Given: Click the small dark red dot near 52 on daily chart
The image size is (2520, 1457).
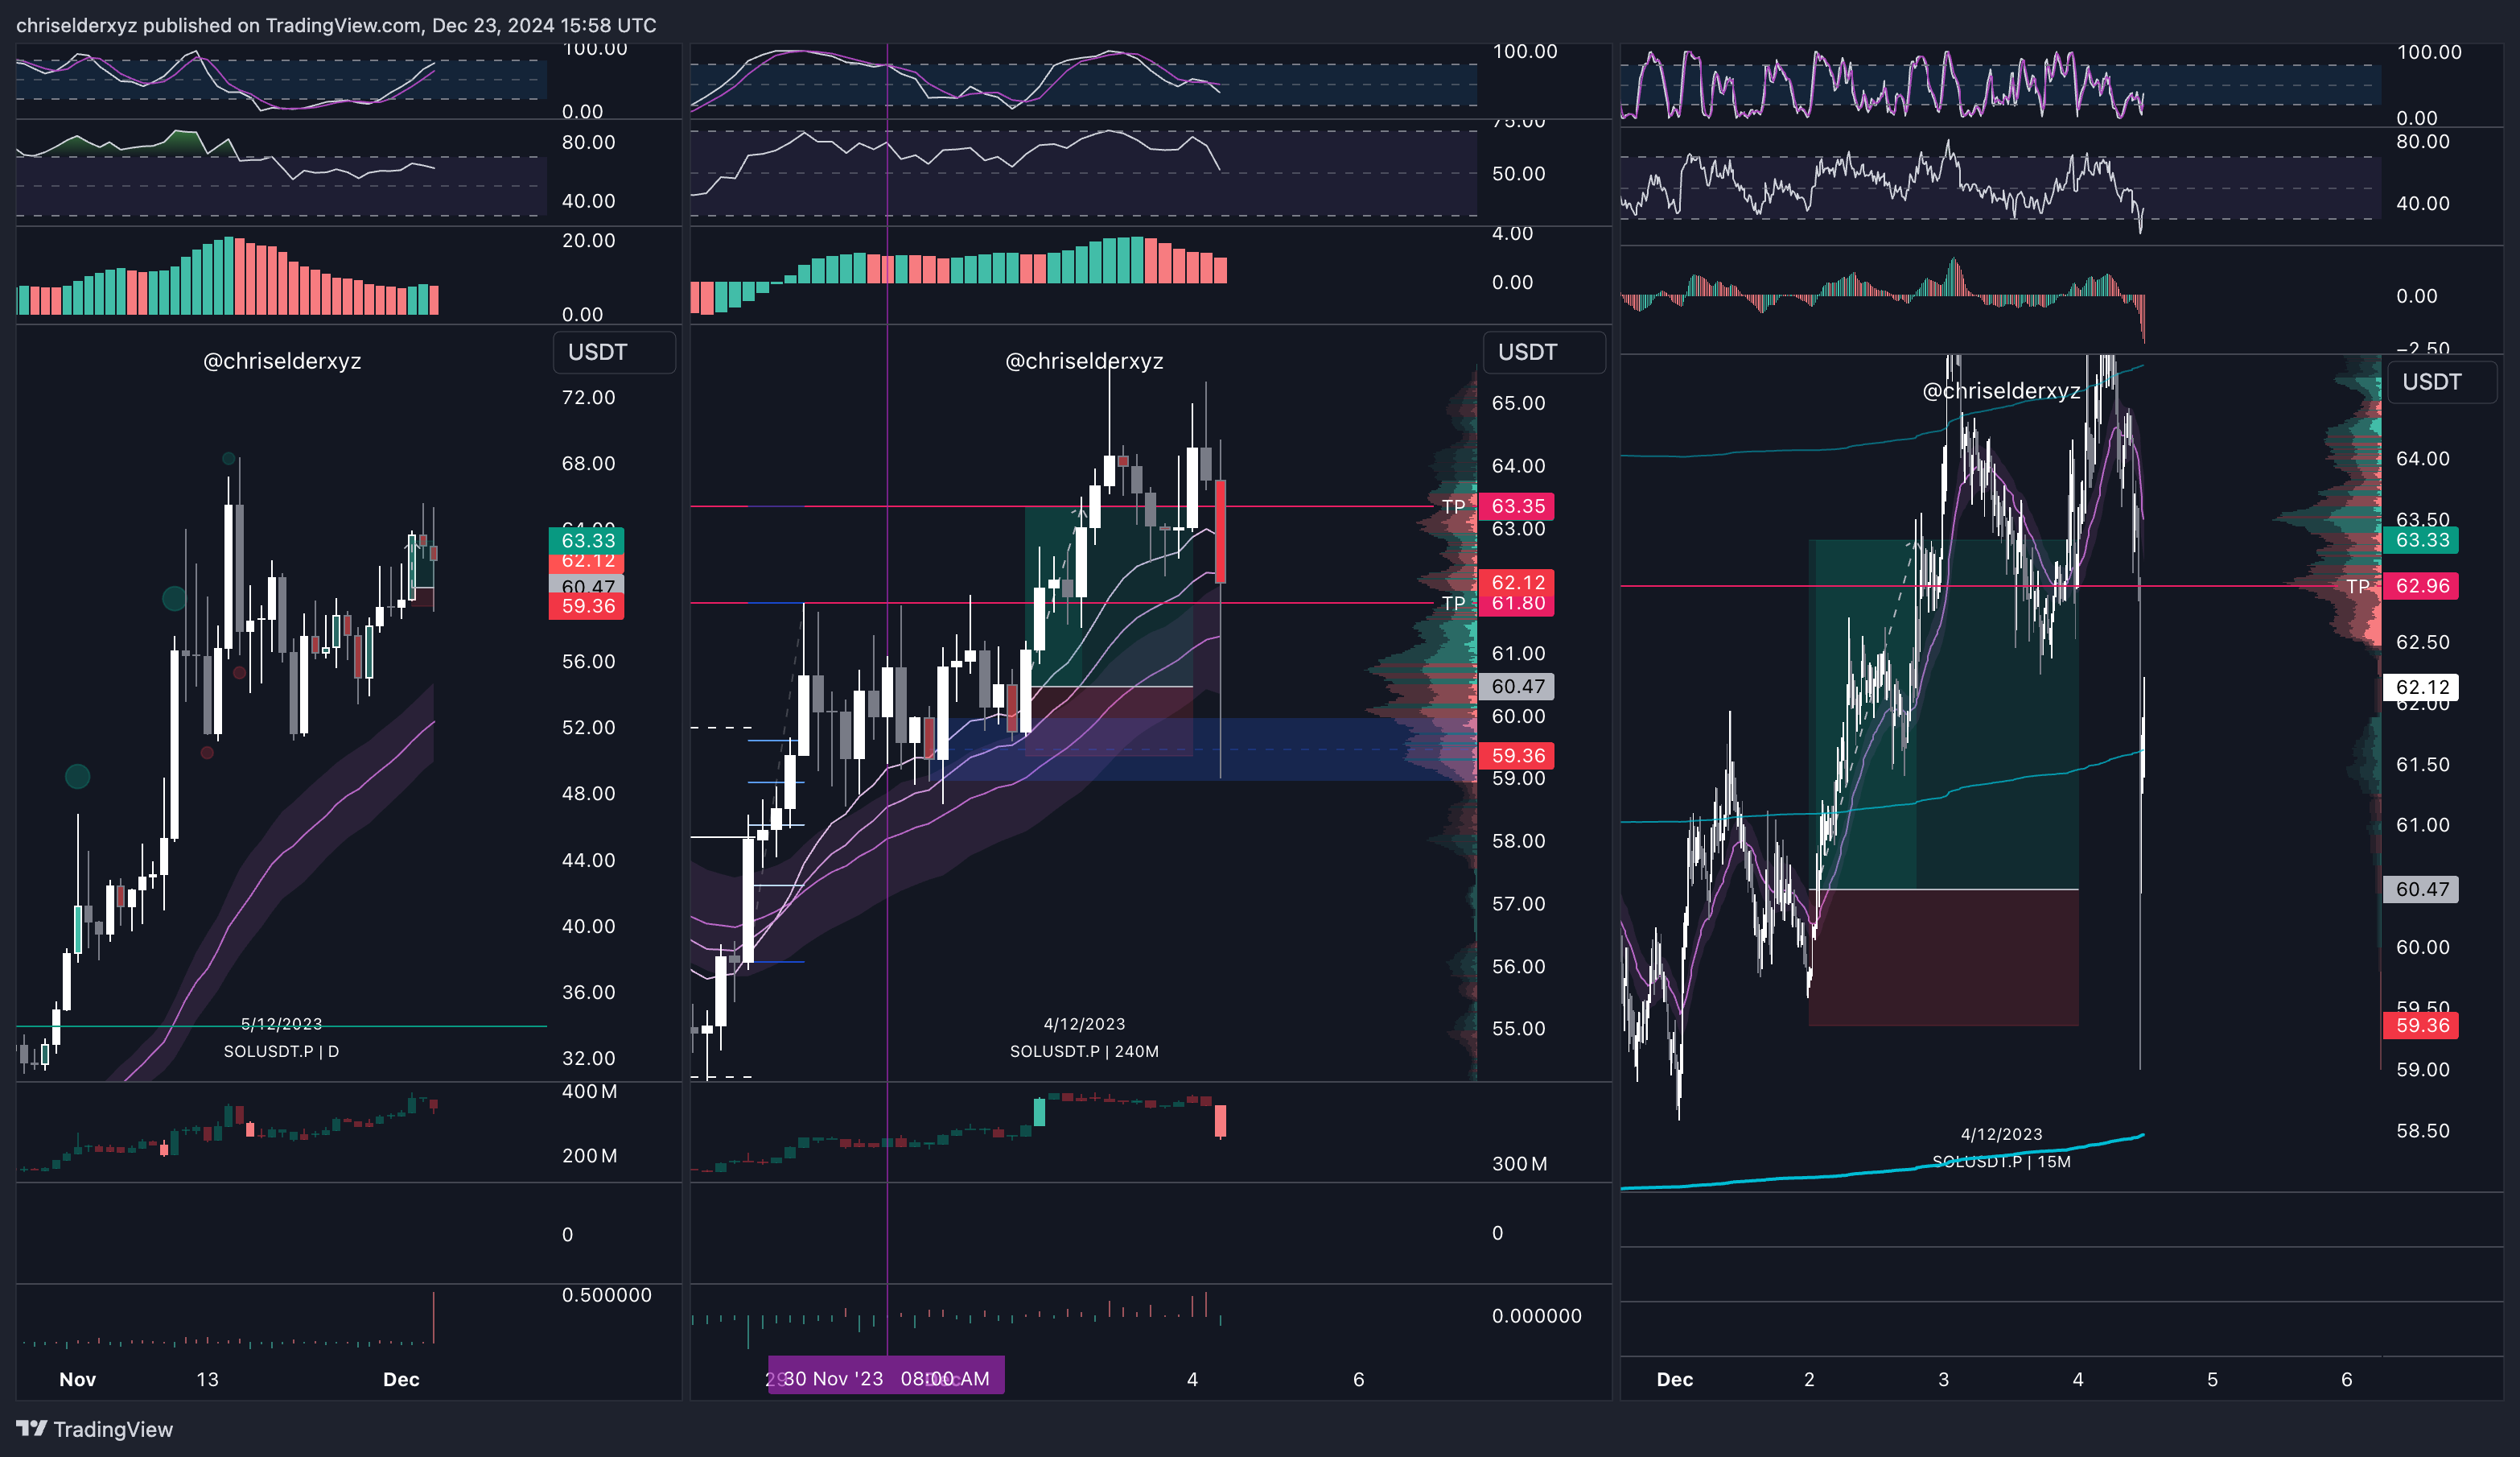Looking at the screenshot, I should 207,753.
